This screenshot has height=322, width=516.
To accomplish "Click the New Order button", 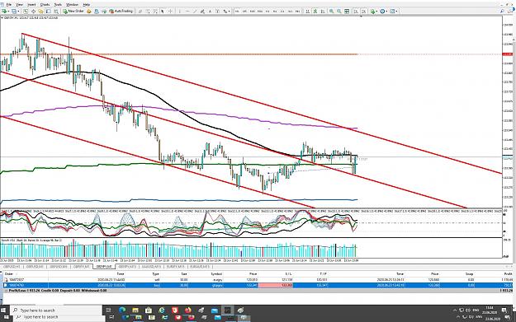I will point(73,12).
